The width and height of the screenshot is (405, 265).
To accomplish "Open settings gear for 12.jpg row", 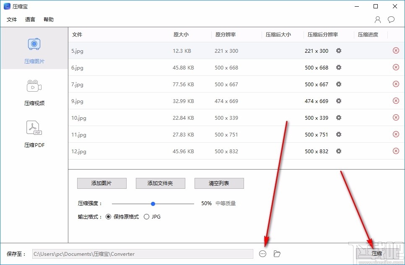I will pos(338,151).
